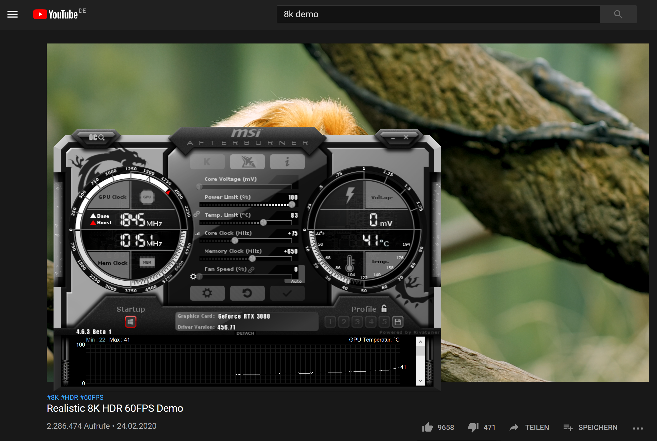This screenshot has width=657, height=441.
Task: Apply settings with the checkmark button
Action: pos(287,293)
